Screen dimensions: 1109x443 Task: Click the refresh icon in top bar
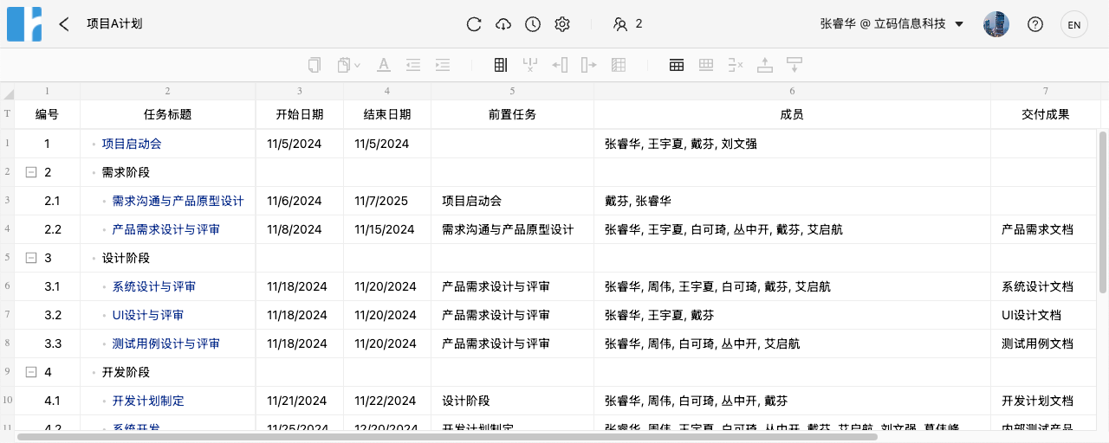pyautogui.click(x=474, y=24)
